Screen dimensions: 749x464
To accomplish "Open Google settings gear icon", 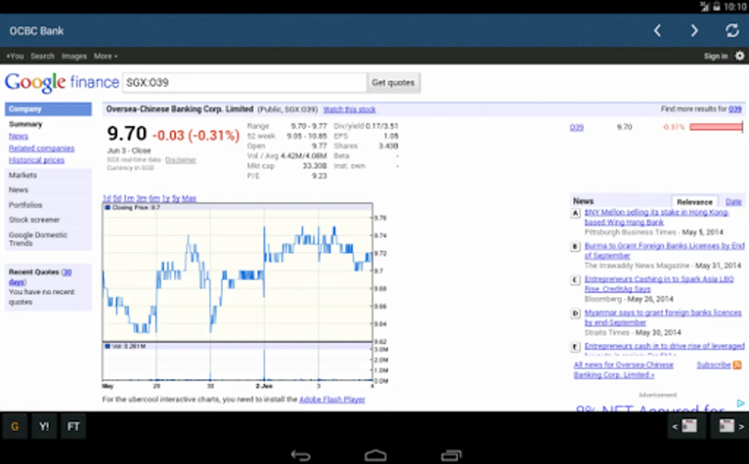I will click(740, 56).
